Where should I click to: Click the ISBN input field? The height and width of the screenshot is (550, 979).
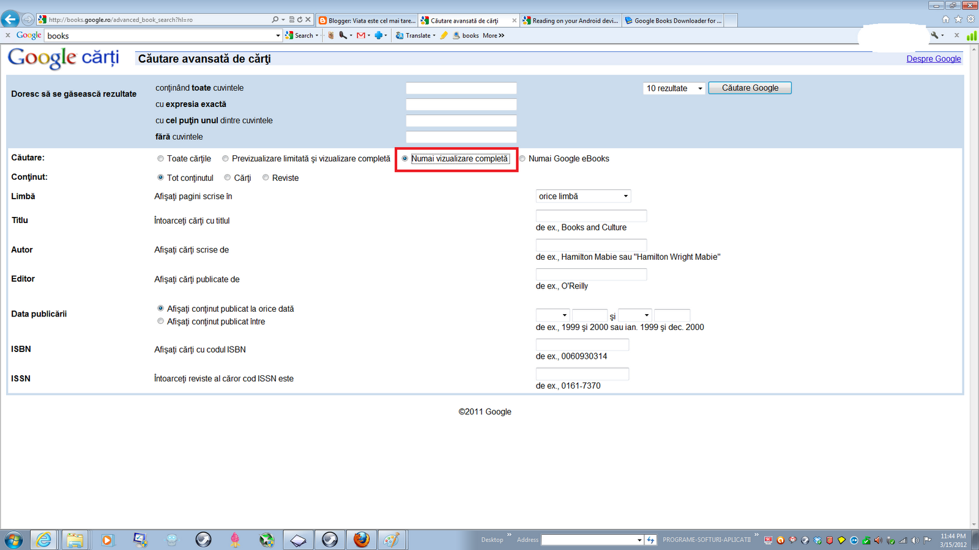tap(583, 345)
